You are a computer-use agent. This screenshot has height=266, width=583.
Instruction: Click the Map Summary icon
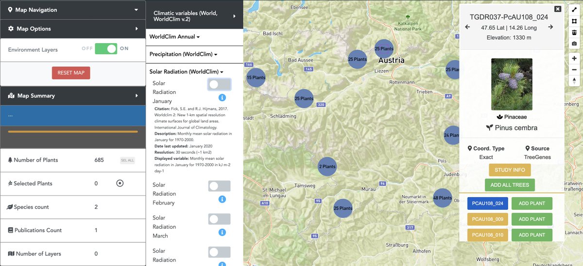(x=11, y=95)
